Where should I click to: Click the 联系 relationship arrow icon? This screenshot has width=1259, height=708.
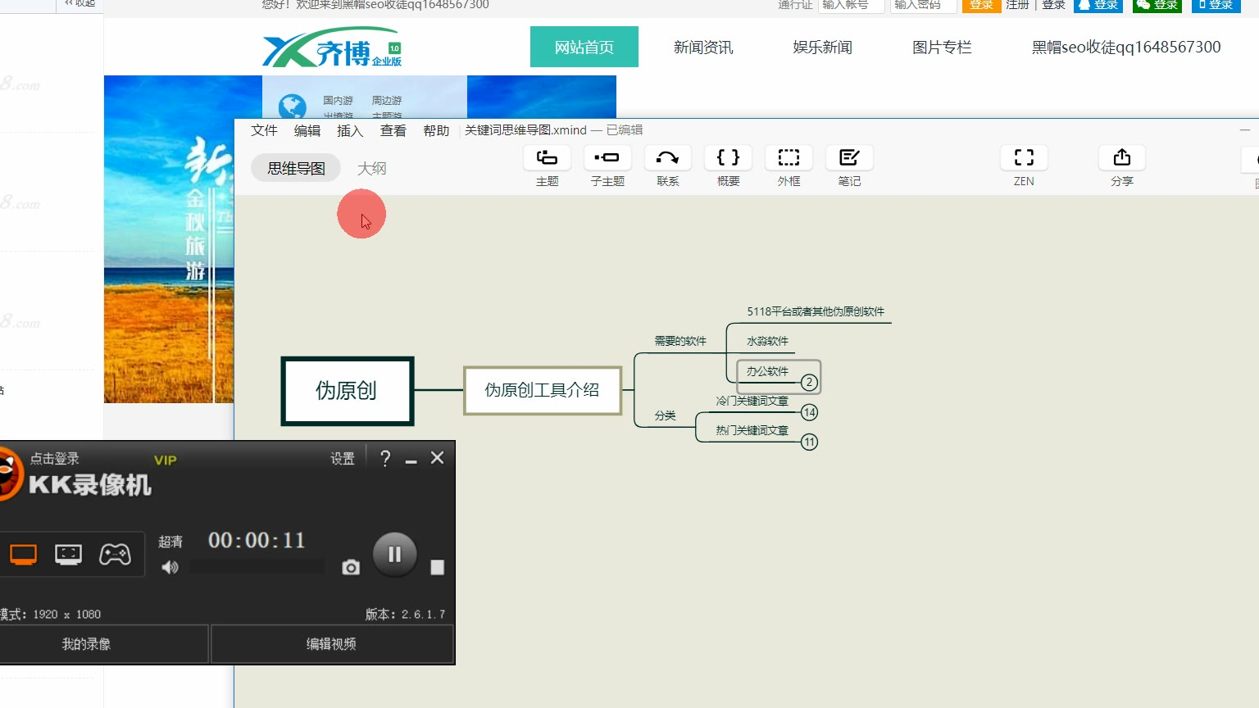[668, 157]
